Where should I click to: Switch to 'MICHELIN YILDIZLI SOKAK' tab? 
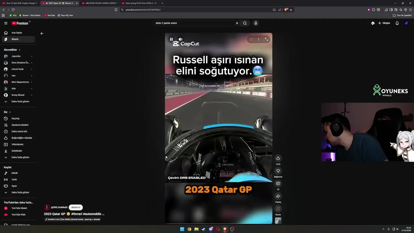99,3
